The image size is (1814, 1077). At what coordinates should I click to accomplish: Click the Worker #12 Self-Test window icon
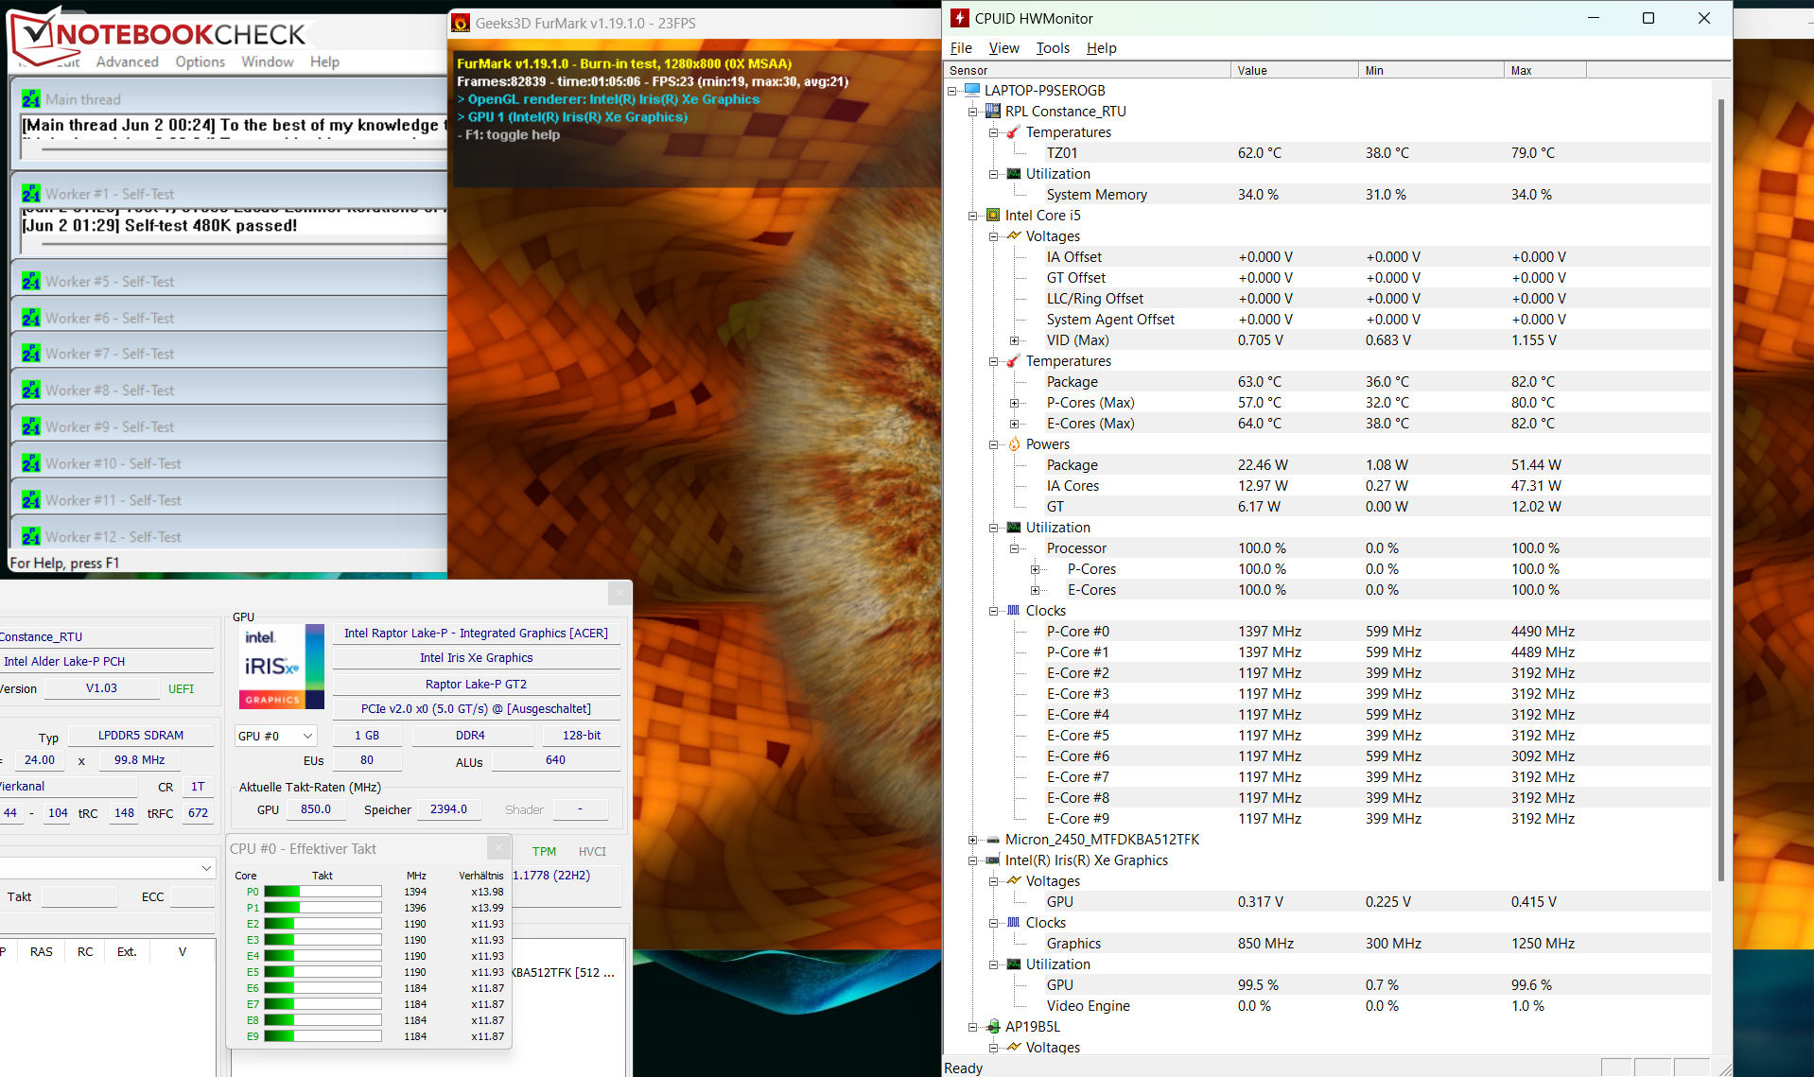pyautogui.click(x=31, y=536)
